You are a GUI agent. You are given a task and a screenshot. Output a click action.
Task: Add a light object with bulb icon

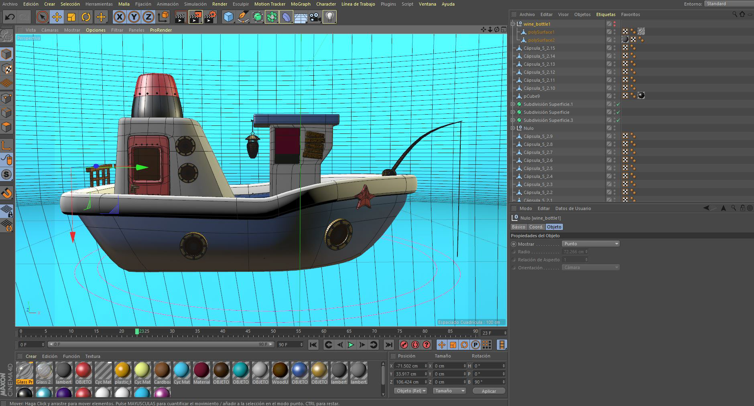click(329, 17)
